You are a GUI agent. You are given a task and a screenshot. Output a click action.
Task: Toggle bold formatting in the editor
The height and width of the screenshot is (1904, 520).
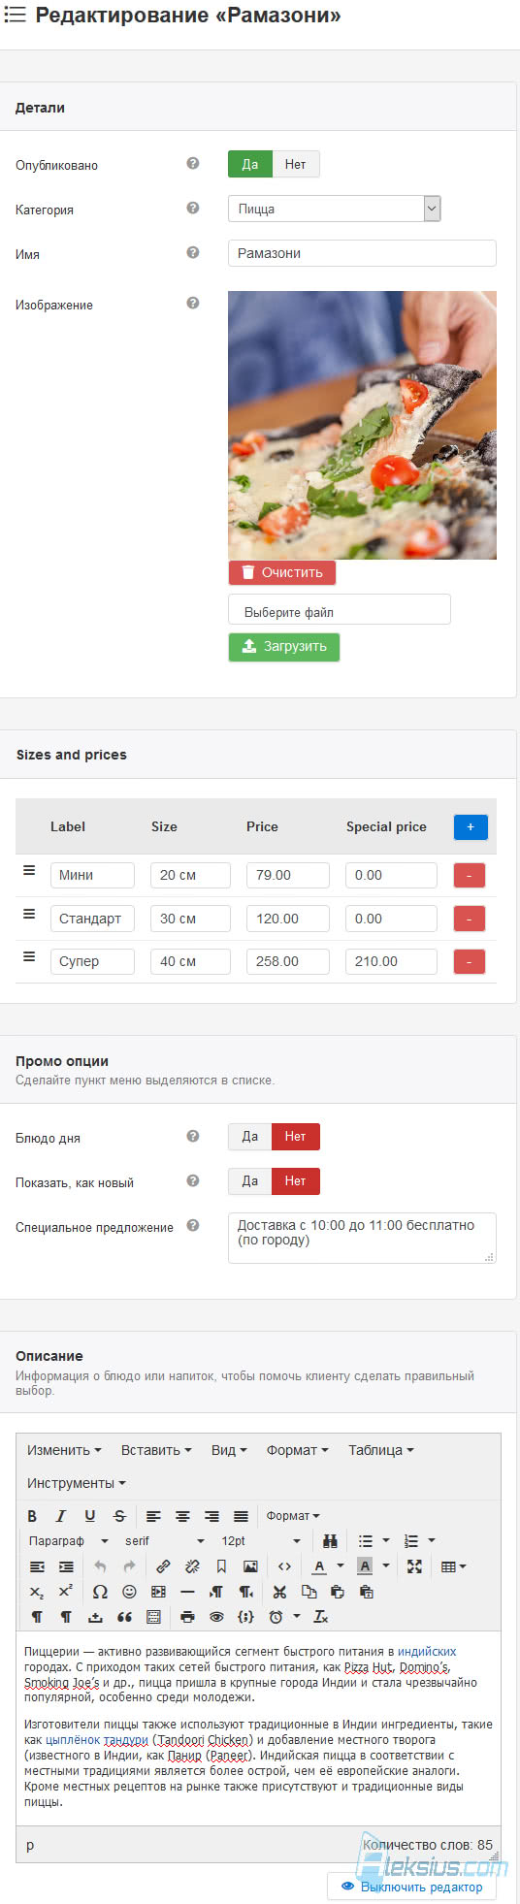[32, 1515]
